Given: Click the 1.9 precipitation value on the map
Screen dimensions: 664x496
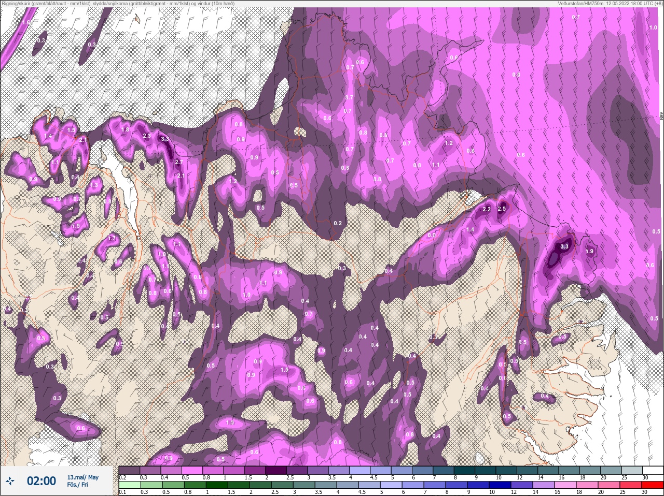Looking at the screenshot, I should [589, 251].
